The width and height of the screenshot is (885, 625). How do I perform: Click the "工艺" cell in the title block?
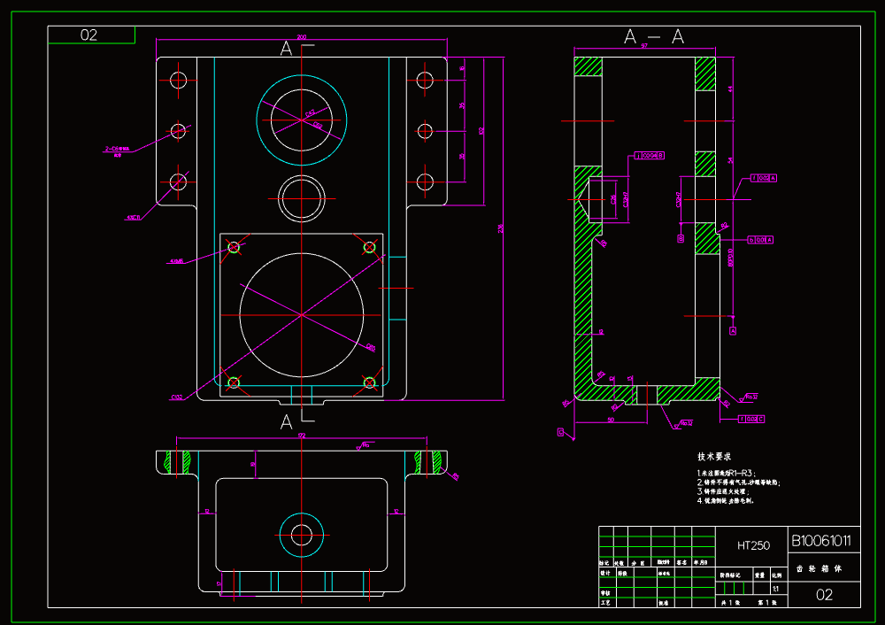pos(605,602)
